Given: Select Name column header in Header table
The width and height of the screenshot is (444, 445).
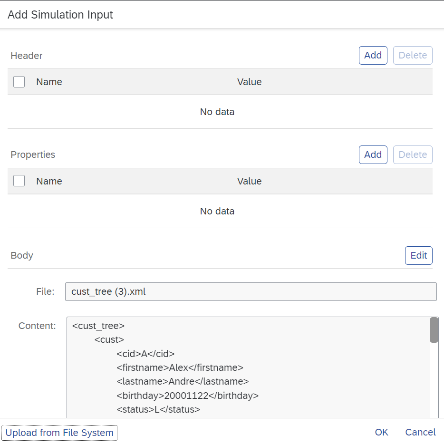Looking at the screenshot, I should click(49, 82).
